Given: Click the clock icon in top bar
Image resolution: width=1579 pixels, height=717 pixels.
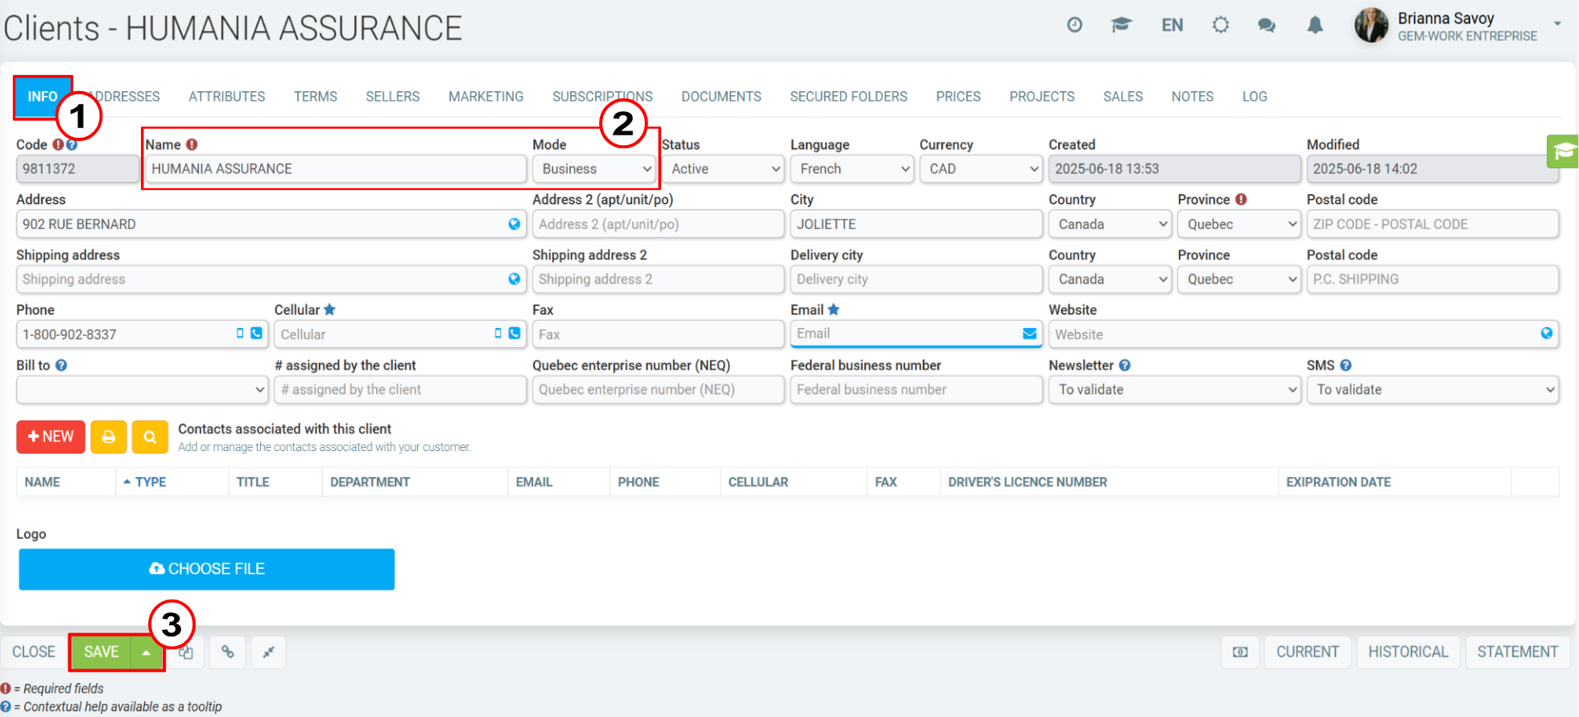Looking at the screenshot, I should click(x=1075, y=25).
